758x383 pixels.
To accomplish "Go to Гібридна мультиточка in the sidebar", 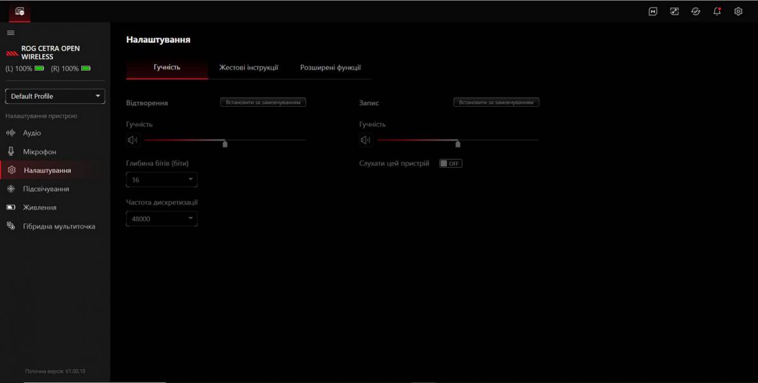I will click(59, 226).
